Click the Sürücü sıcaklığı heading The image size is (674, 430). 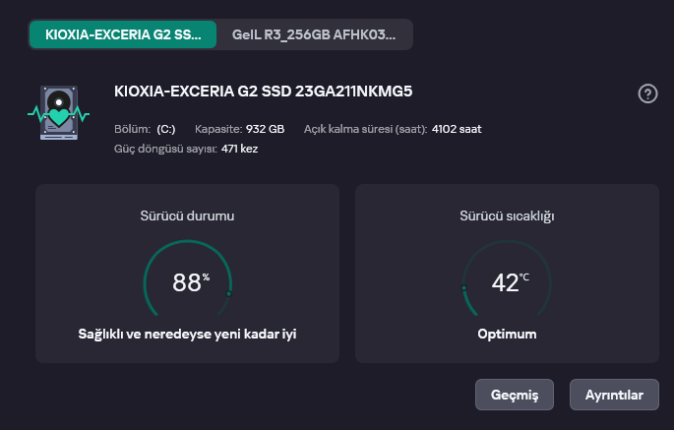pos(507,215)
